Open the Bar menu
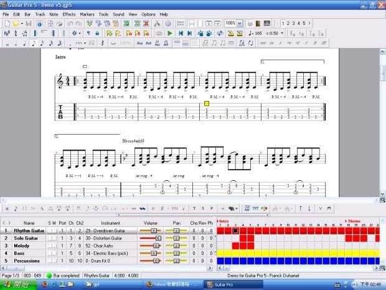This screenshot has width=386, height=290. click(x=27, y=14)
